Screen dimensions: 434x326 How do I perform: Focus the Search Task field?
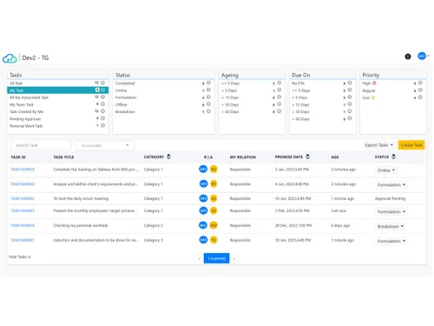point(41,145)
